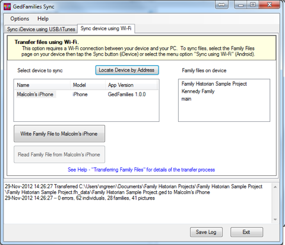
Task: Click the Name column header
Action: click(x=42, y=85)
